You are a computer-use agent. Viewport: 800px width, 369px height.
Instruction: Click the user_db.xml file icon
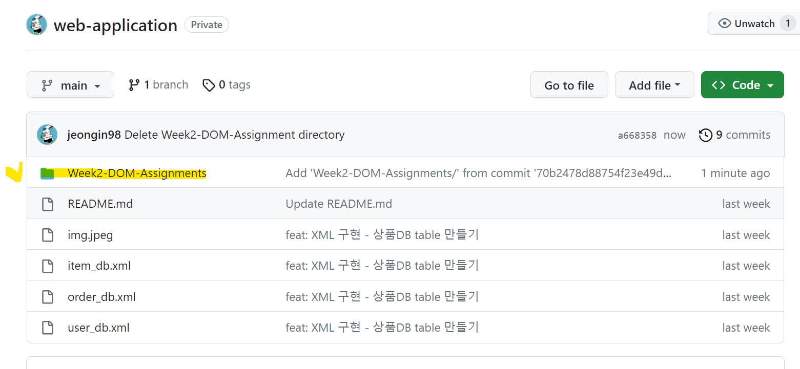pos(48,328)
